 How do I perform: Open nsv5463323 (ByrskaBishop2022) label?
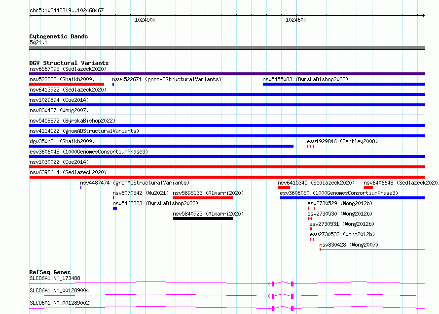(x=155, y=203)
